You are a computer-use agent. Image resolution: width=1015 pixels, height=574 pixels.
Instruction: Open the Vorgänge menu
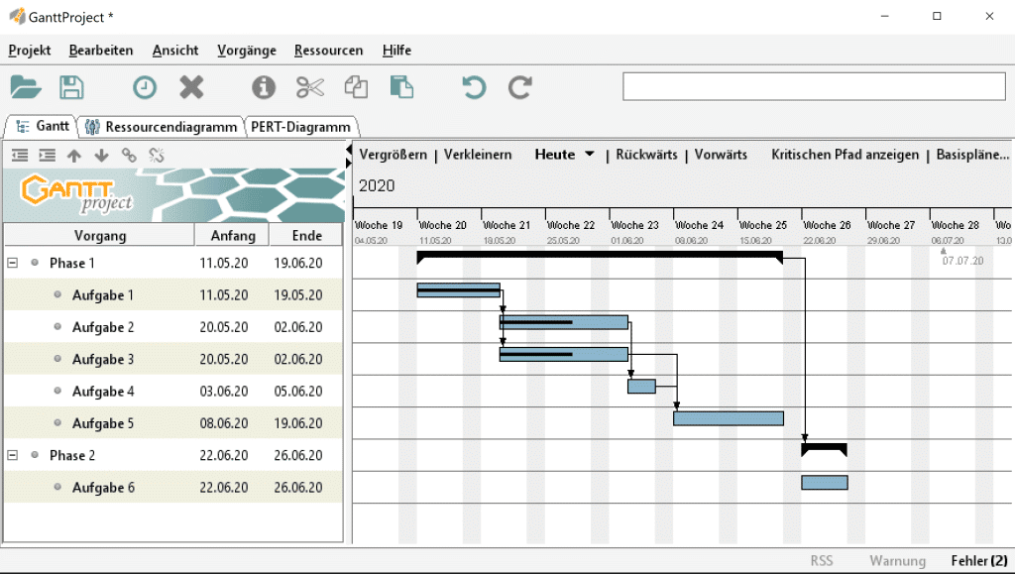tap(246, 51)
